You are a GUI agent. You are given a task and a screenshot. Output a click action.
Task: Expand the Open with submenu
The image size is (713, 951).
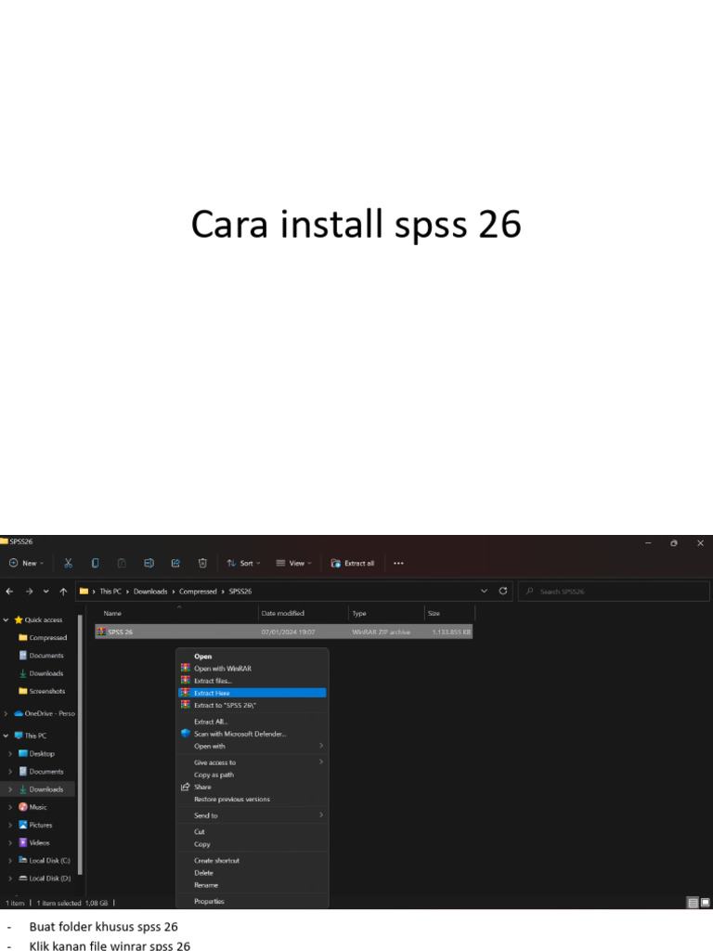click(253, 746)
